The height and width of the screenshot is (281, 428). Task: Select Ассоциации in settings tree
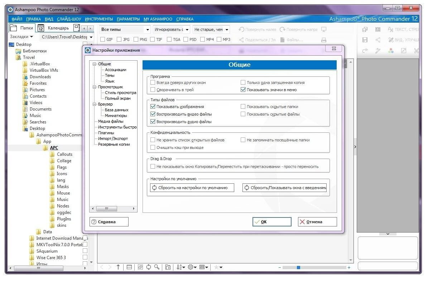[x=116, y=70]
